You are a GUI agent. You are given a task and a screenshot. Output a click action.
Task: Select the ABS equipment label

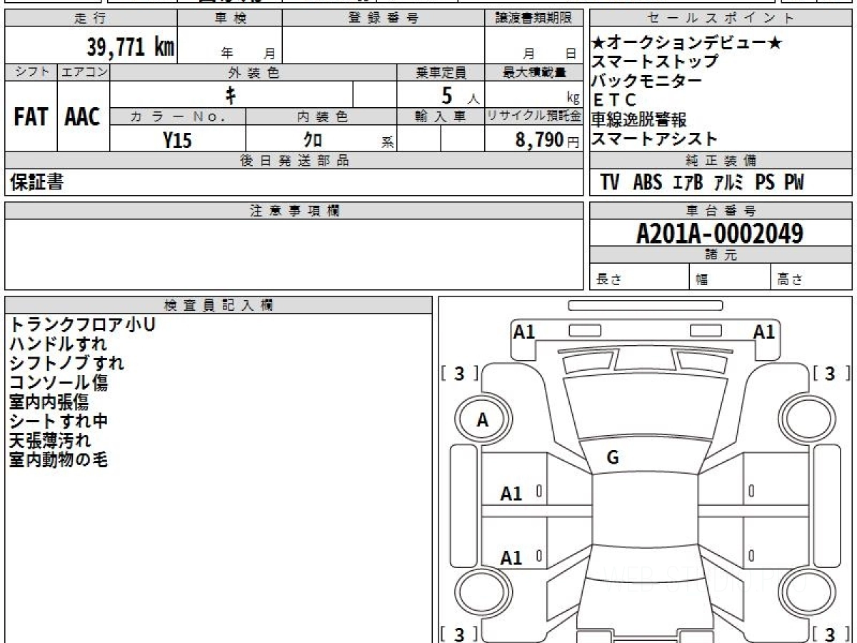point(647,182)
